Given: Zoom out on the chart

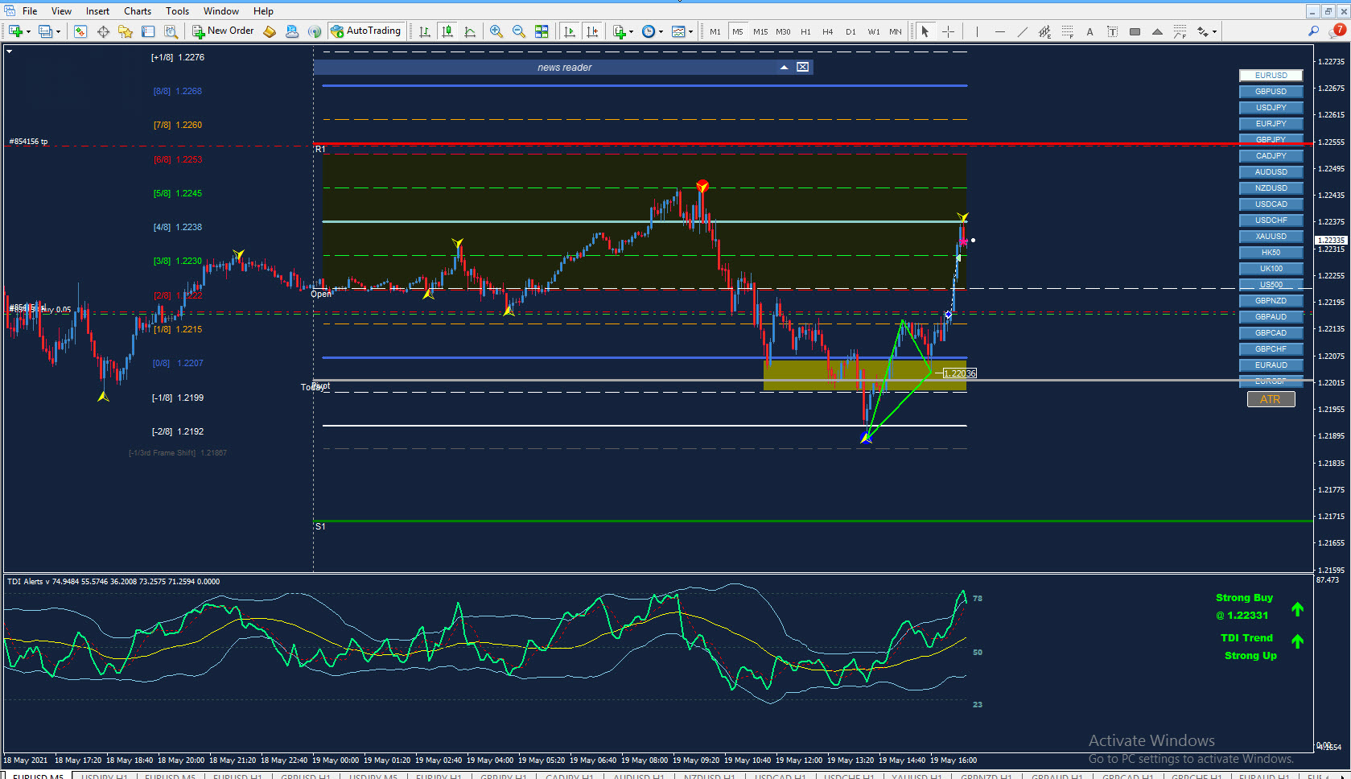Looking at the screenshot, I should point(519,31).
